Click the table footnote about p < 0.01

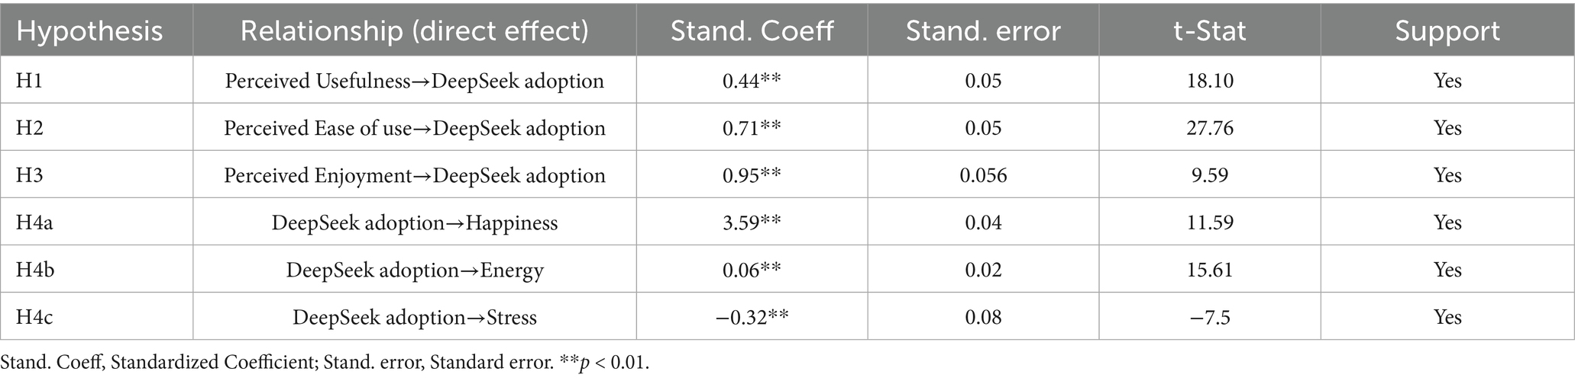tap(325, 363)
